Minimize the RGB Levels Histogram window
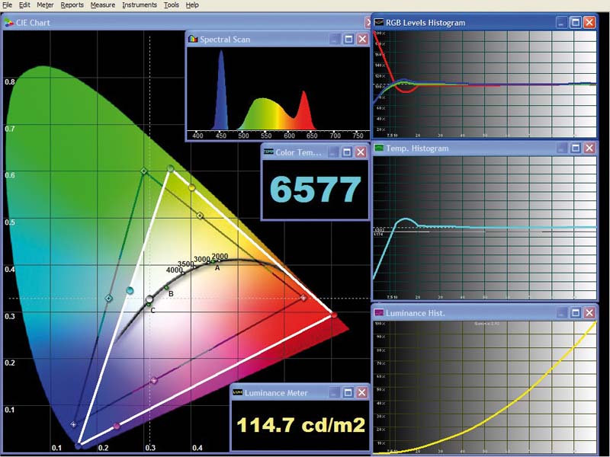610x457 pixels. click(x=561, y=22)
